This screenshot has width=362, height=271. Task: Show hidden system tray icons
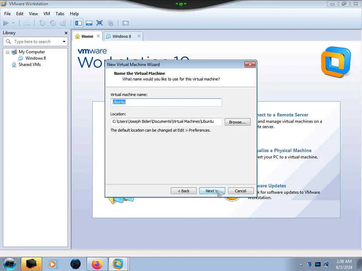(x=300, y=264)
